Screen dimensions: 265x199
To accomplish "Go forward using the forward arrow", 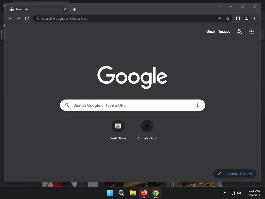I will [x=19, y=18].
